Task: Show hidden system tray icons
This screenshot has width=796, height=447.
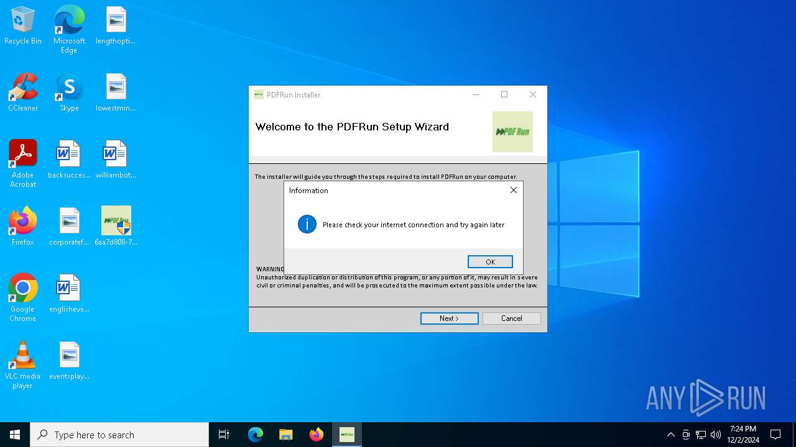Action: [x=670, y=435]
